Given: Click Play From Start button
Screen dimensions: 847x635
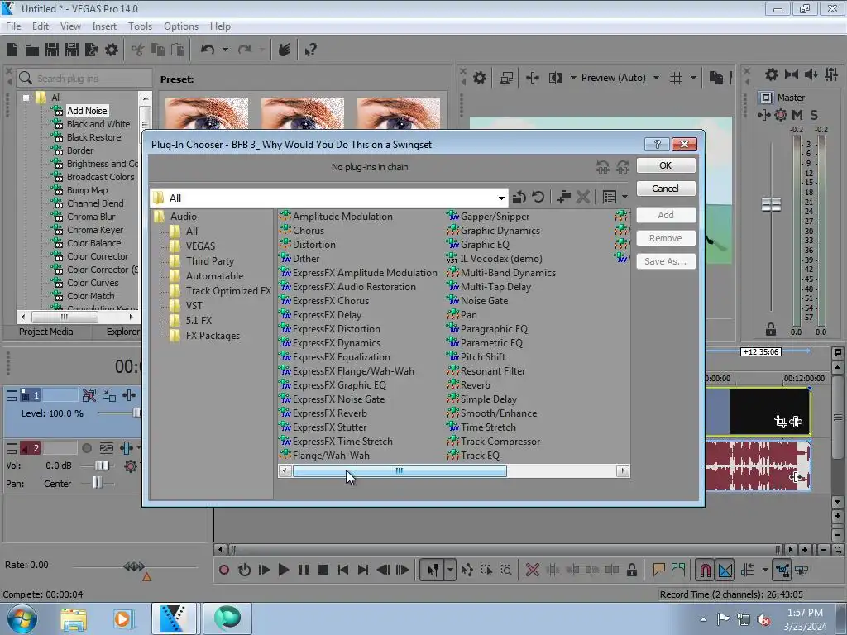Looking at the screenshot, I should (264, 570).
